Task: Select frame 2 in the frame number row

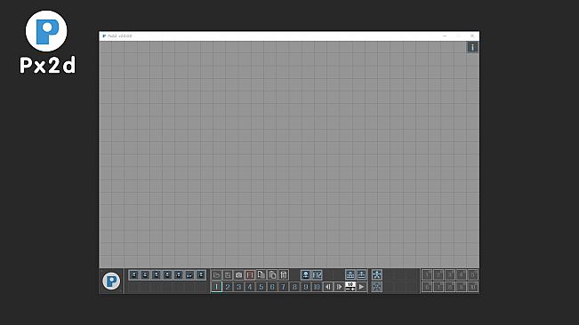Action: point(228,287)
